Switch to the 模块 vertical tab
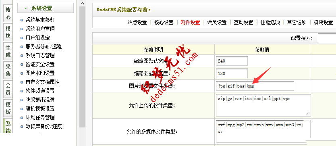 [8, 32]
